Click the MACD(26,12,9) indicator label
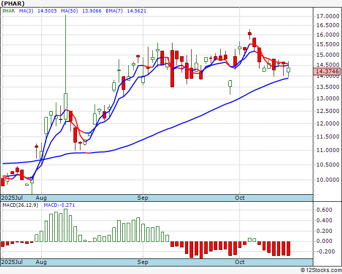This screenshot has width=342, height=274. [x=20, y=205]
